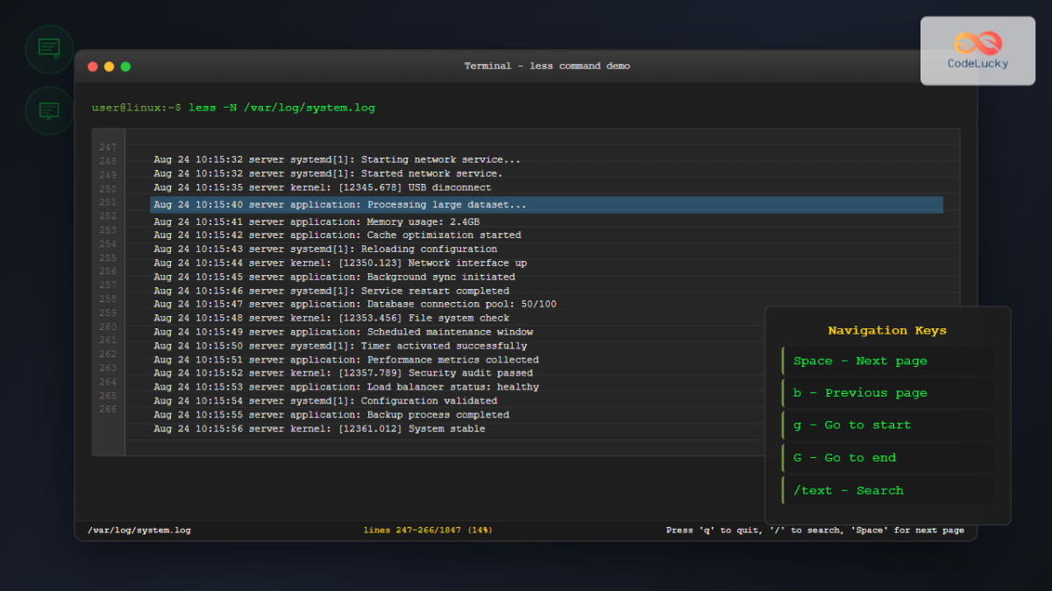Click the 'Press q to quit' hint text
1052x591 pixels.
click(815, 530)
